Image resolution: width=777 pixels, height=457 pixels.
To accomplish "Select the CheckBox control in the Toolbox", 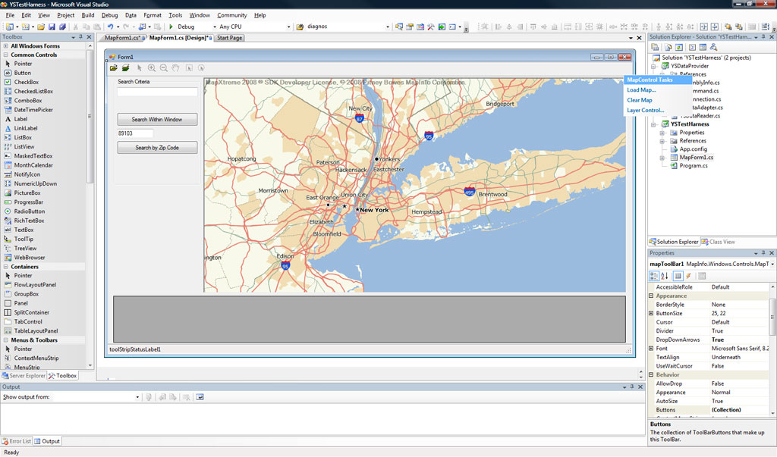I will pos(27,82).
